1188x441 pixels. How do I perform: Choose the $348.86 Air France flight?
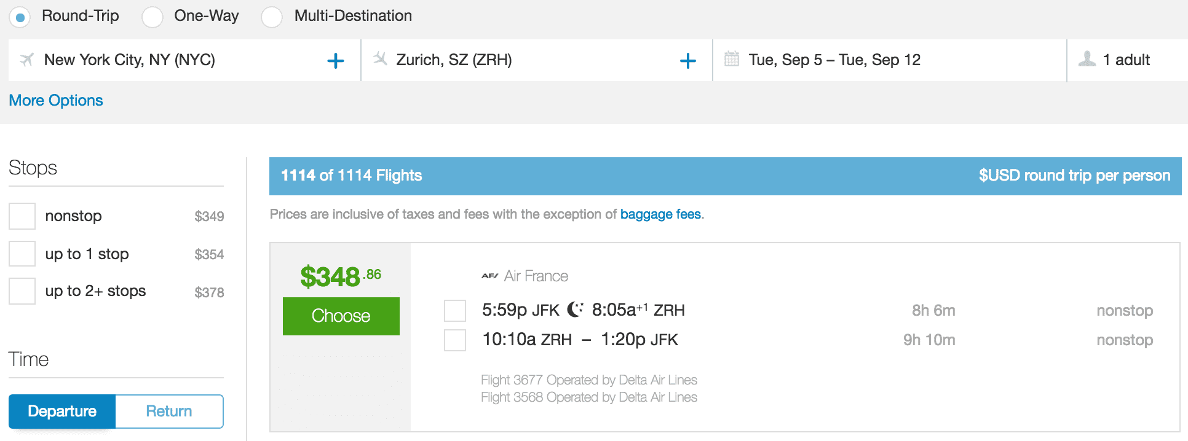pos(341,316)
